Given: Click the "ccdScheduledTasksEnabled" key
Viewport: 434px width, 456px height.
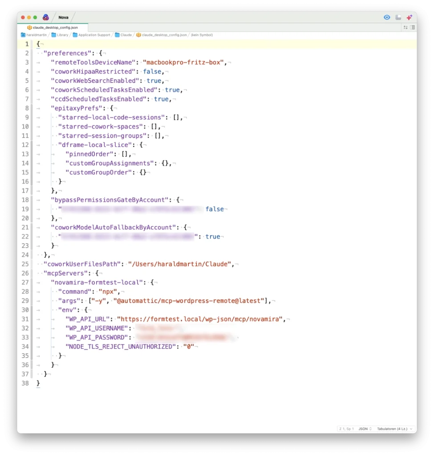Looking at the screenshot, I should pos(98,99).
